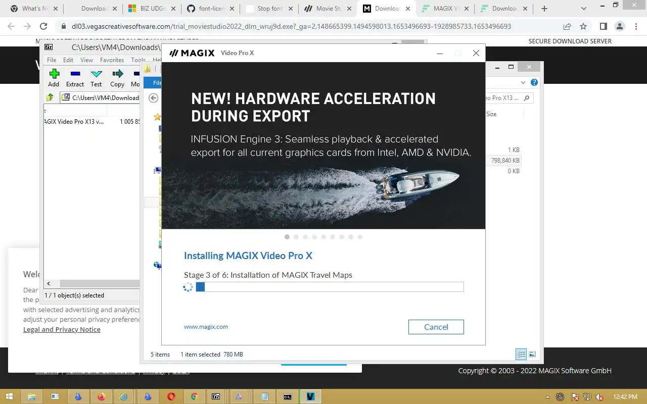
Task: Switch to the What's New tab
Action: pos(34,9)
